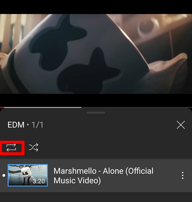
Task: Open the EDM playlist title
Action: (16, 125)
